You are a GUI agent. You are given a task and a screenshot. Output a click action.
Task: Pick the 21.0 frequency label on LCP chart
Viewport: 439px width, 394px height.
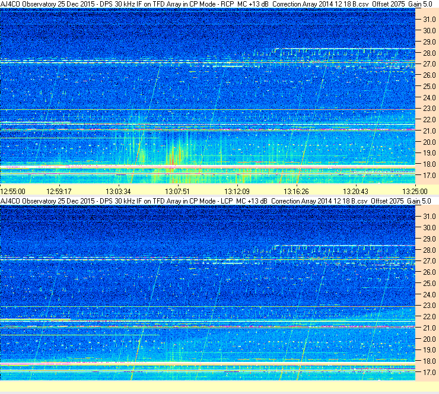pos(429,328)
